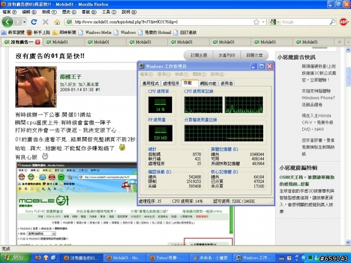Switch to 使用者 tab in Task Manager
This screenshot has height=263, width=351.
pos(227,83)
